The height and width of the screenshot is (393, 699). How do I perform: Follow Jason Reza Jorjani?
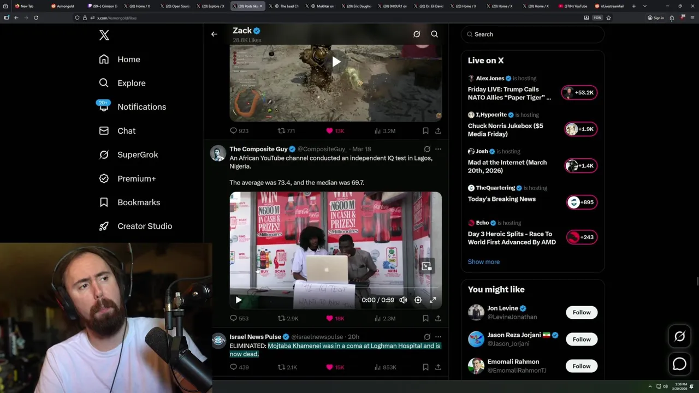pyautogui.click(x=582, y=340)
